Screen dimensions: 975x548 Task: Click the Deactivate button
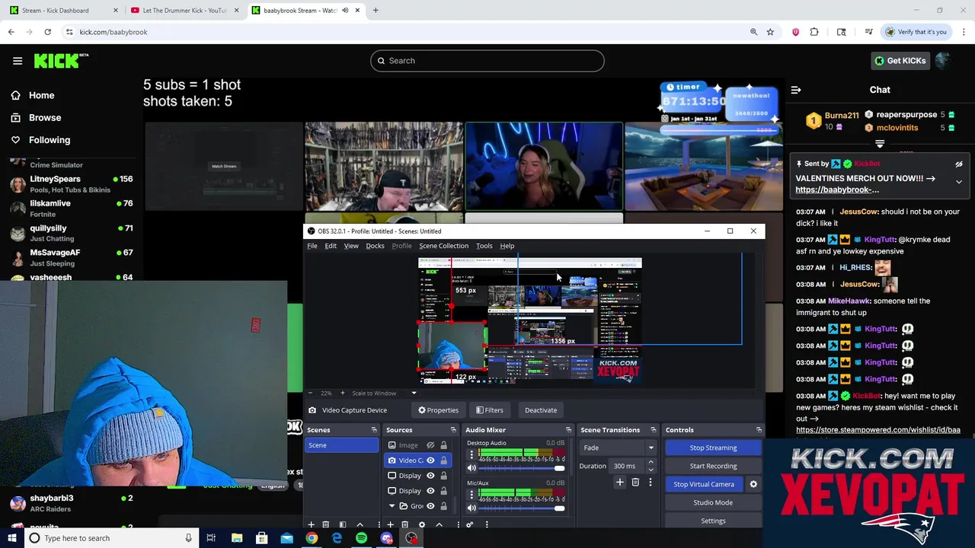point(541,410)
